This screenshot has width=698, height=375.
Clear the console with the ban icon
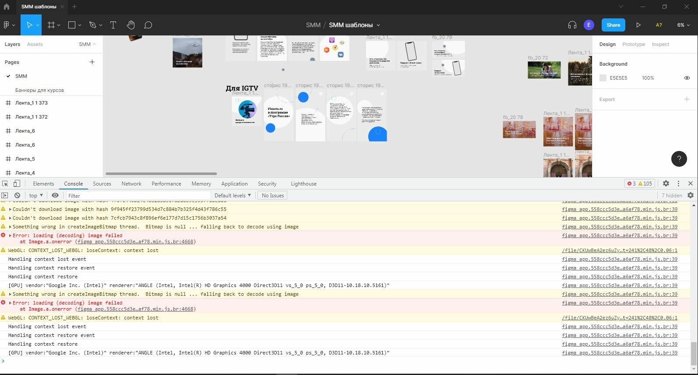[17, 196]
